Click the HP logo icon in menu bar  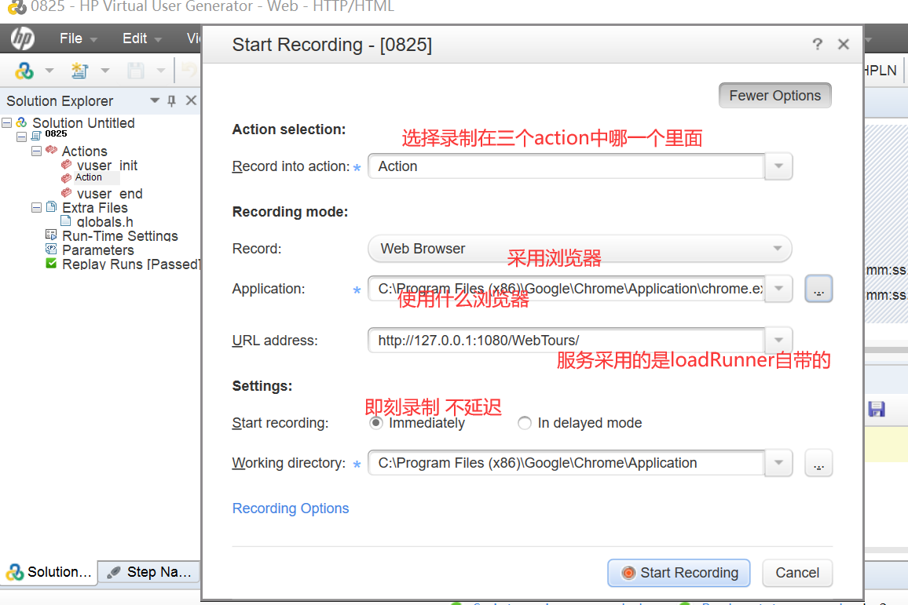[23, 38]
